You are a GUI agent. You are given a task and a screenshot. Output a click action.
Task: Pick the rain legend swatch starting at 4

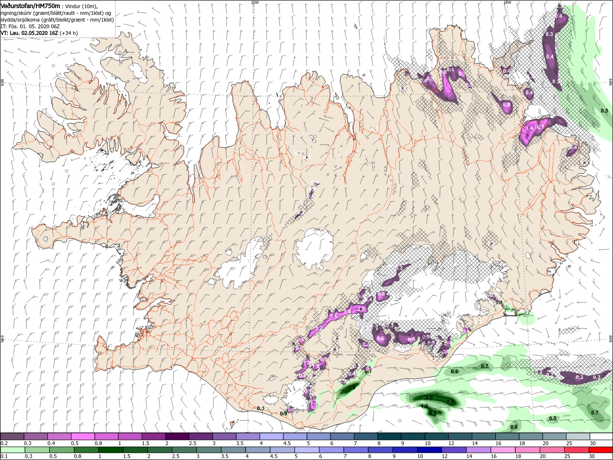point(258,449)
